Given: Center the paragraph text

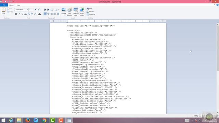Looking at the screenshot, I should point(48,14).
